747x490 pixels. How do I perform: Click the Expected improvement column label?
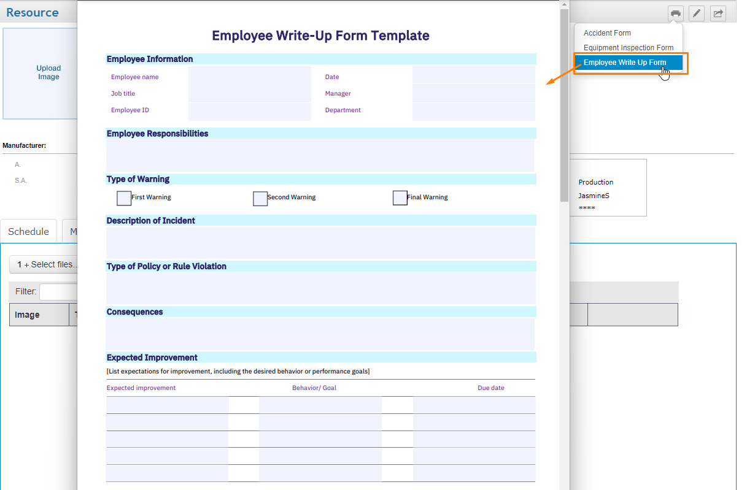pos(141,388)
